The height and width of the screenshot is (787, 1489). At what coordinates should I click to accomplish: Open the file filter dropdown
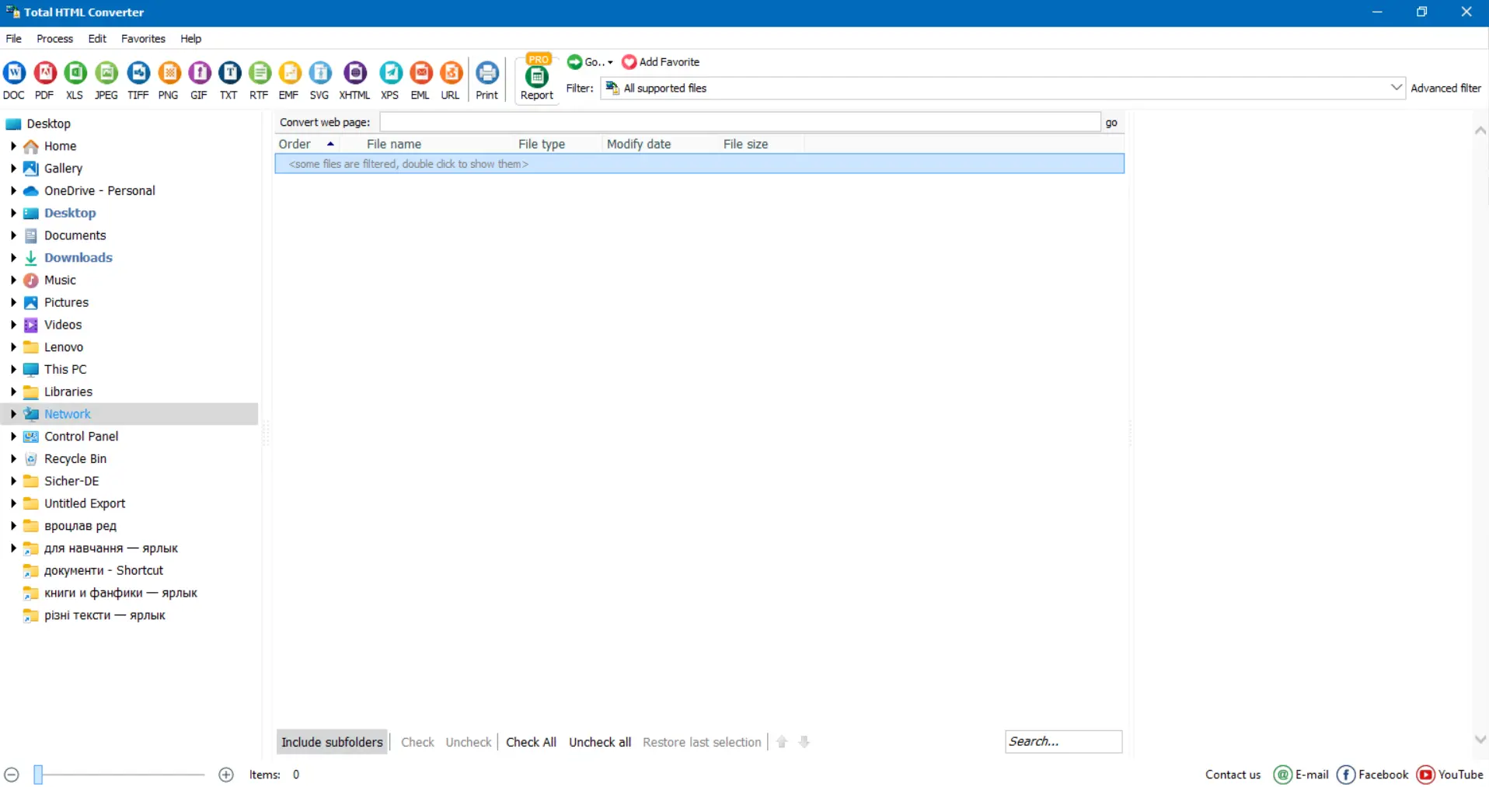[x=1396, y=87]
